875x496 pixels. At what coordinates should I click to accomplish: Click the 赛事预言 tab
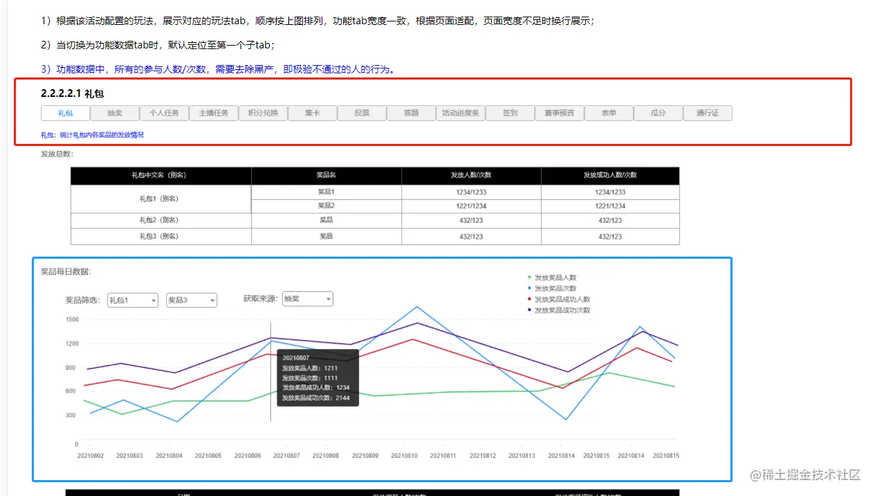(x=560, y=113)
